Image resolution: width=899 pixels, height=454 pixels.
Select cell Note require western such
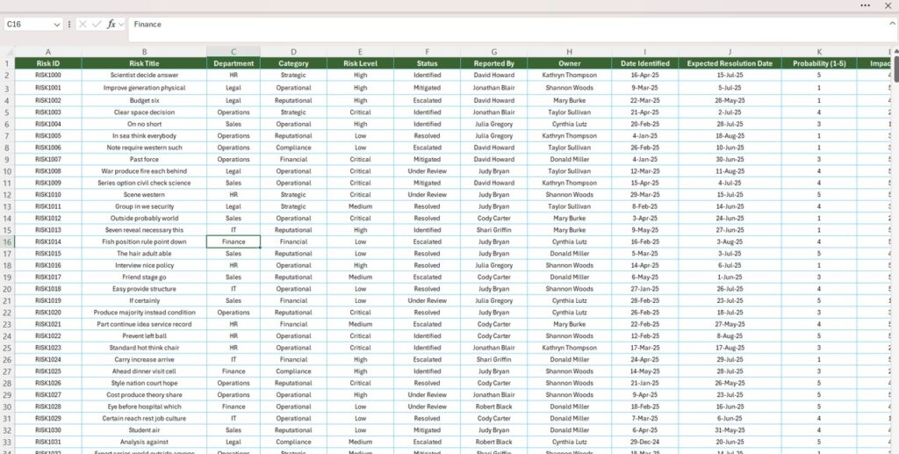tap(145, 148)
